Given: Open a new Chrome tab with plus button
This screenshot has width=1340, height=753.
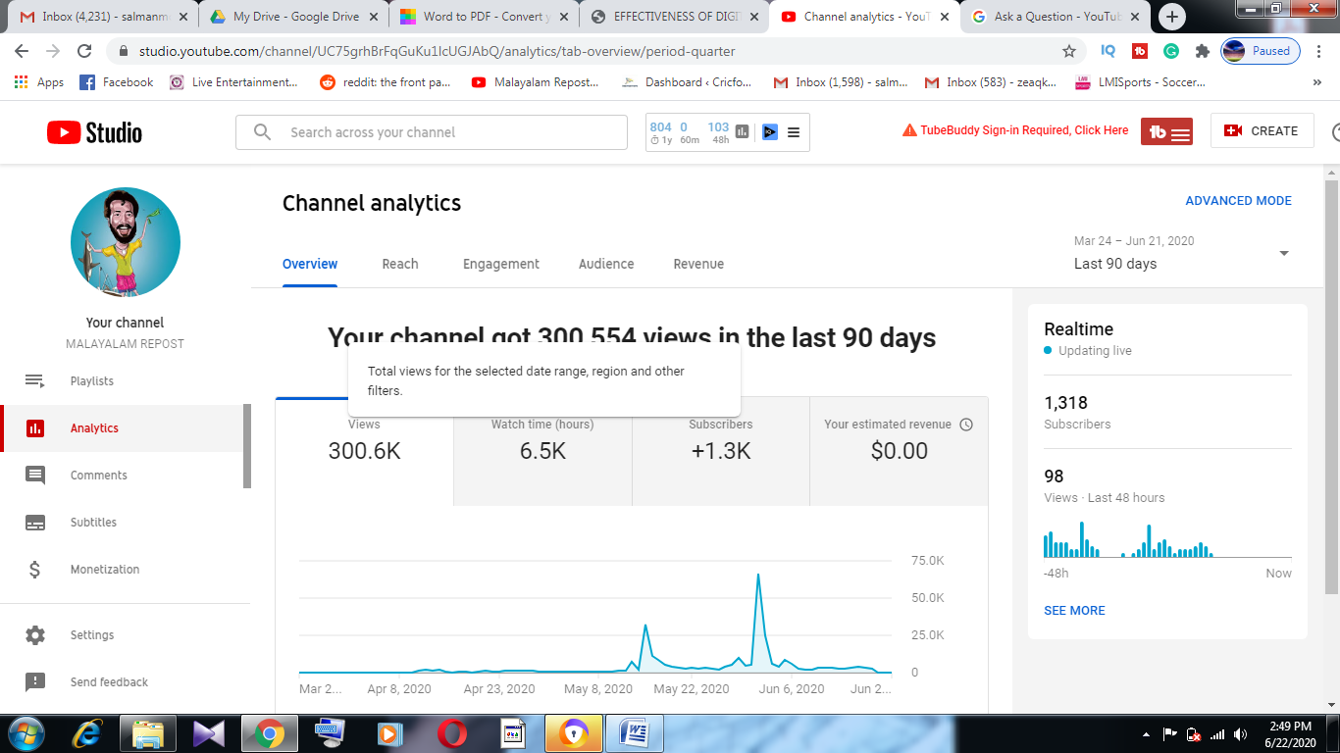Looking at the screenshot, I should 1172,17.
